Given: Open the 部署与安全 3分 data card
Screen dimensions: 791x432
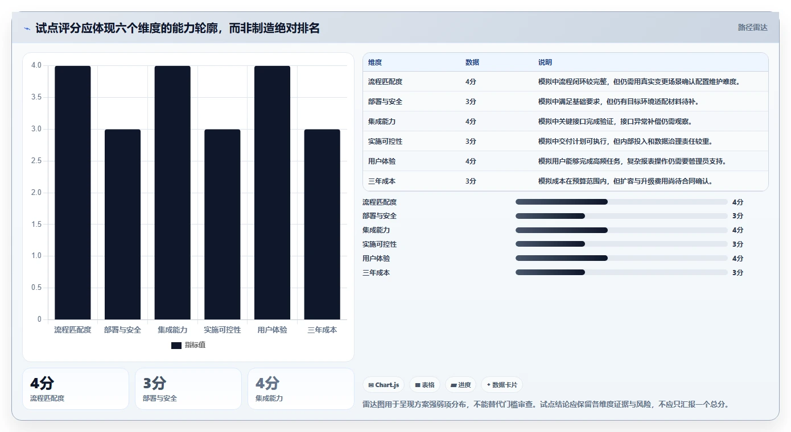Looking at the screenshot, I should click(x=188, y=389).
